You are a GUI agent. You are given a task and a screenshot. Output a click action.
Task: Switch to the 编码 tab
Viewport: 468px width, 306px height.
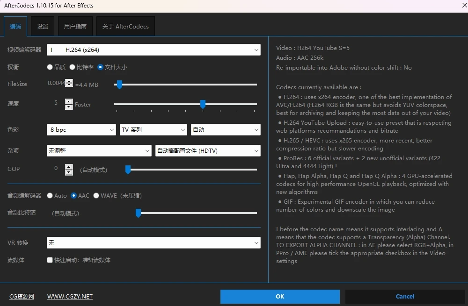pos(15,26)
